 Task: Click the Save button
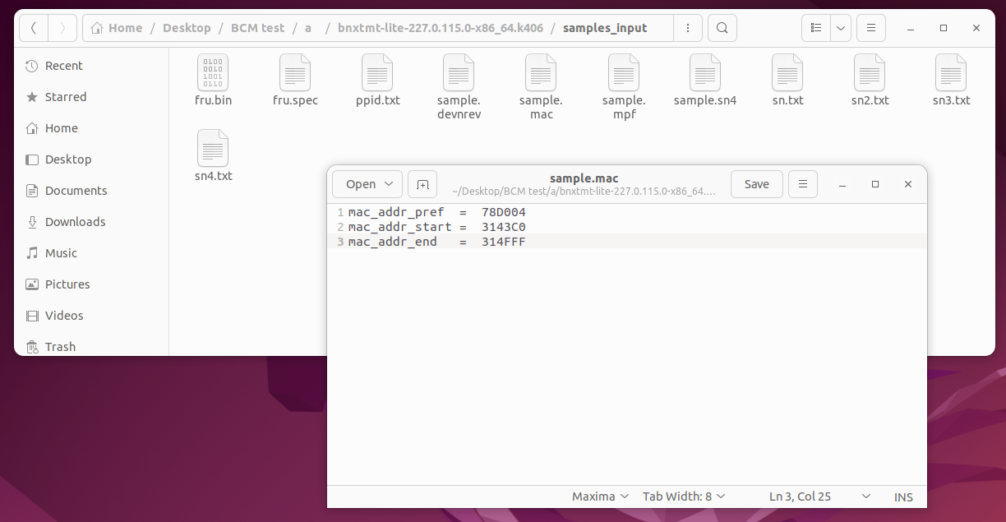pyautogui.click(x=756, y=184)
